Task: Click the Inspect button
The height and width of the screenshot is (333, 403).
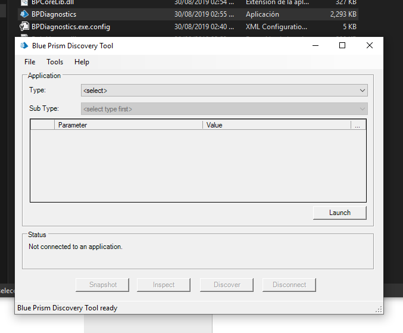Action: tap(164, 285)
